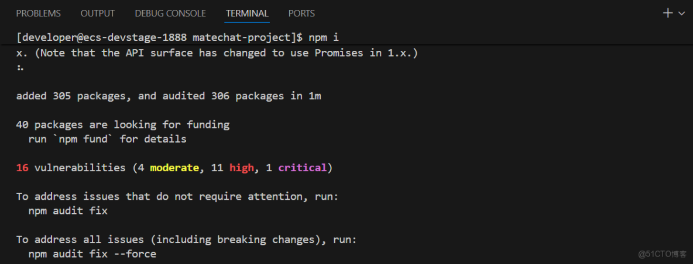Click the 'npm i' command in prompt
Image resolution: width=693 pixels, height=264 pixels.
[x=324, y=37]
